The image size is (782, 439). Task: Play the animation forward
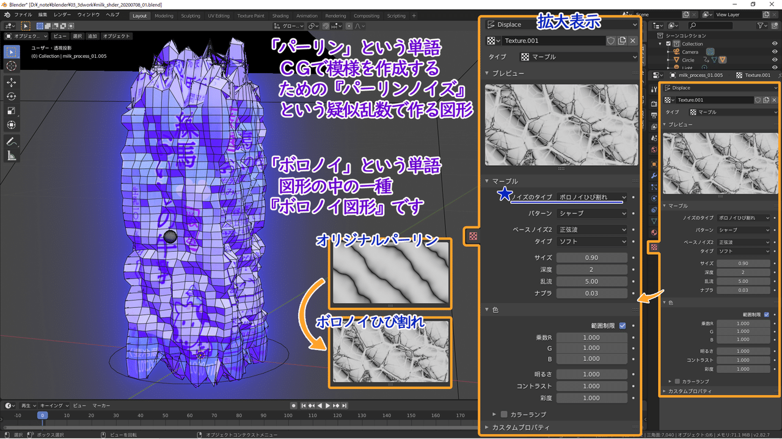[327, 405]
